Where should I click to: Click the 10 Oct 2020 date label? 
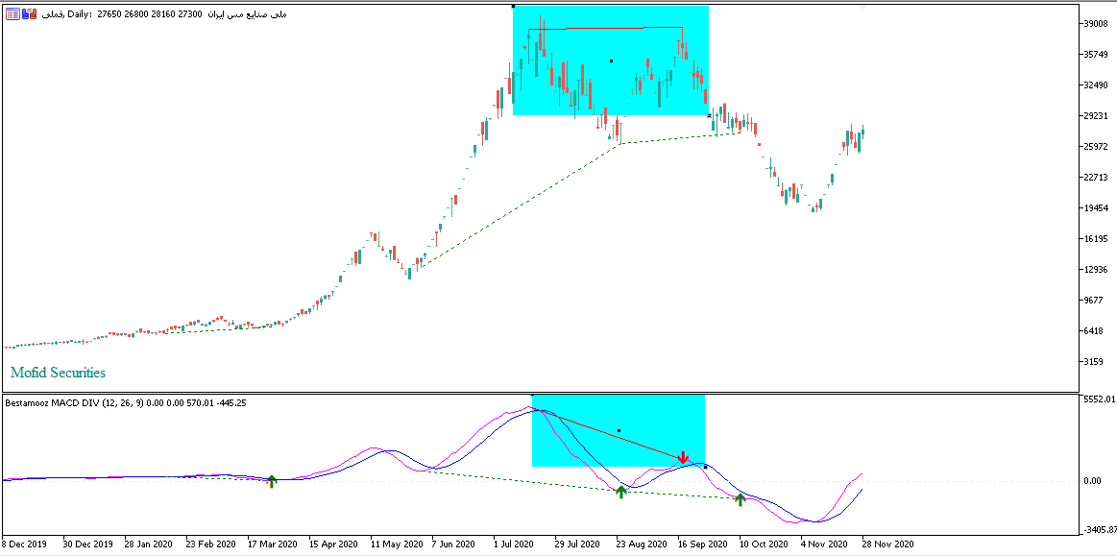click(763, 544)
